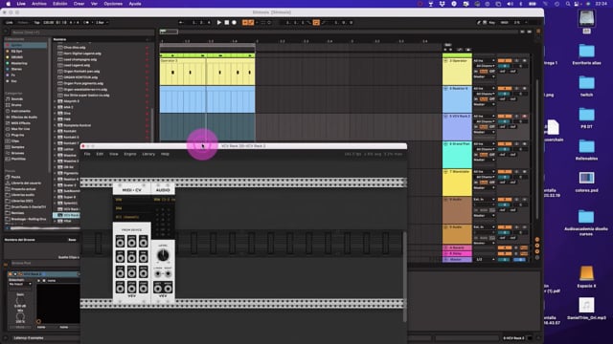
Task: Start playback with the Play button
Action: point(219,23)
